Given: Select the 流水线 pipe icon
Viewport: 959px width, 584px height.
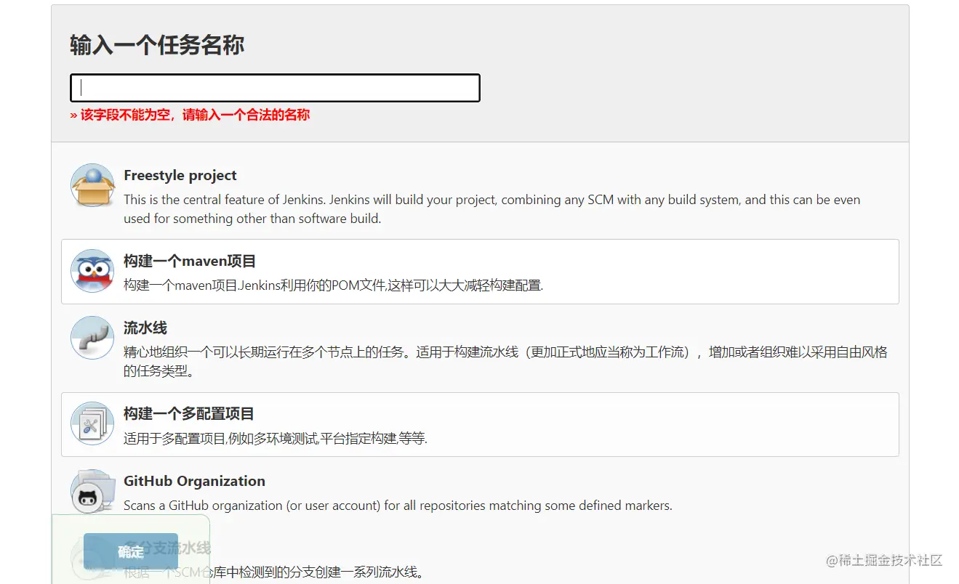Looking at the screenshot, I should pyautogui.click(x=92, y=338).
